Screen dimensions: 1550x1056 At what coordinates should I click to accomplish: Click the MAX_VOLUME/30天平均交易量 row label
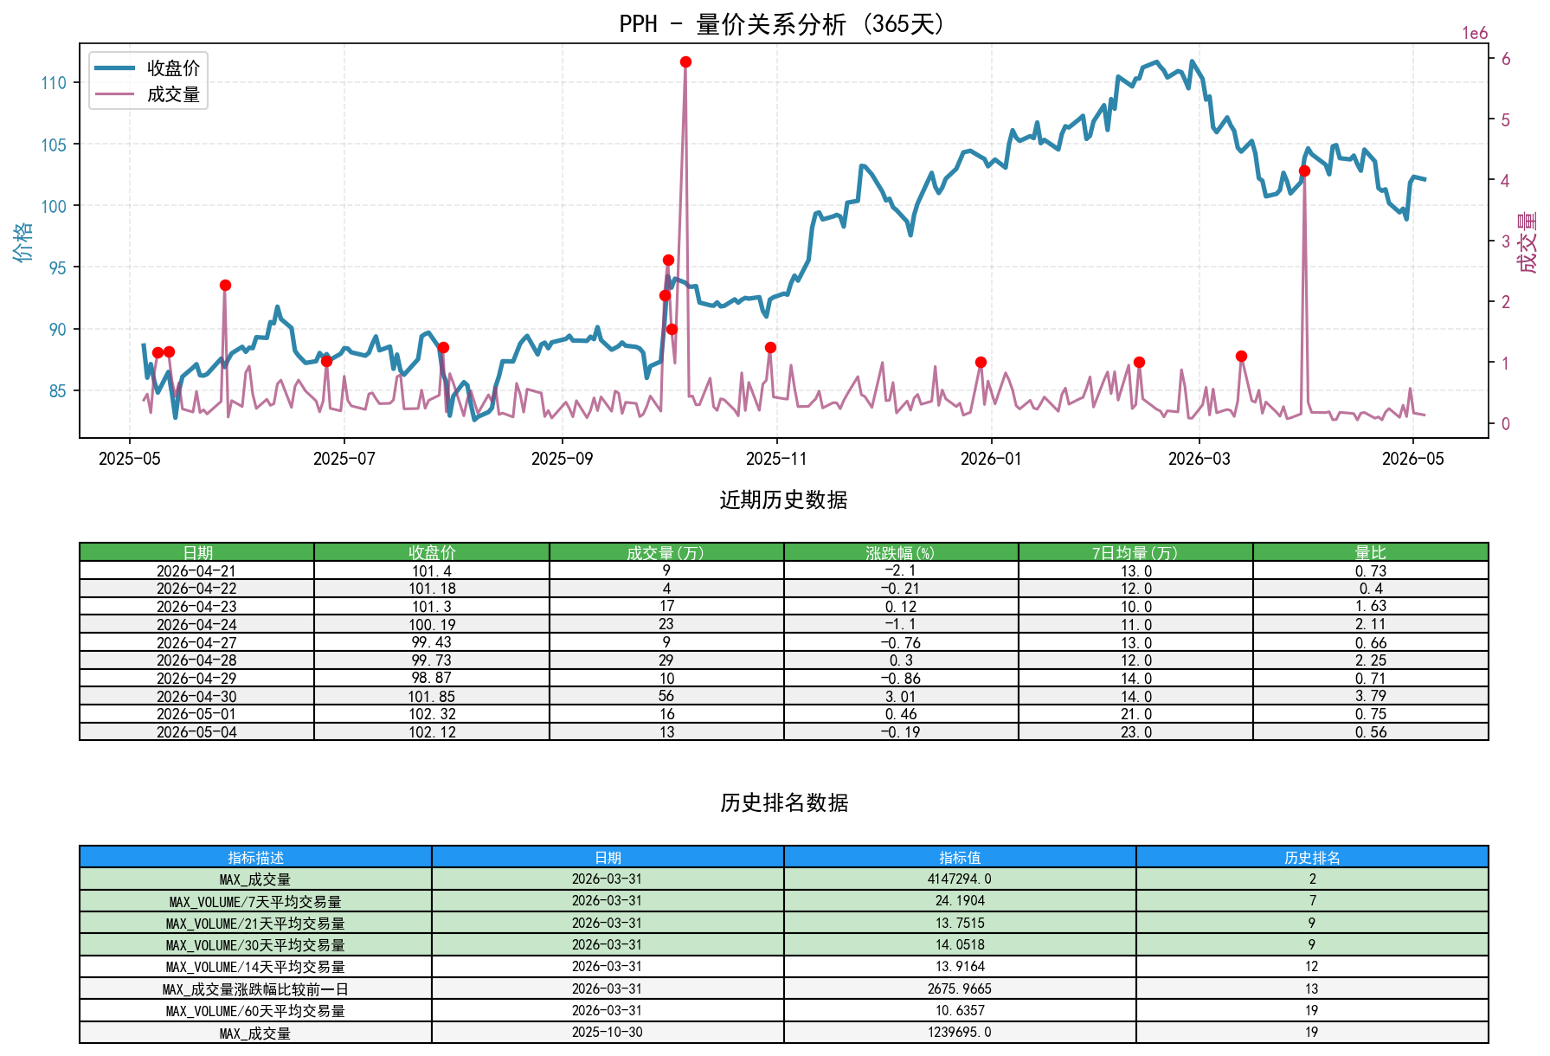[255, 945]
